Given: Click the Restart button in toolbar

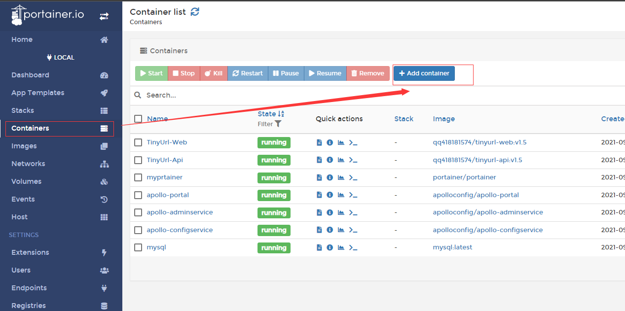Looking at the screenshot, I should [248, 73].
